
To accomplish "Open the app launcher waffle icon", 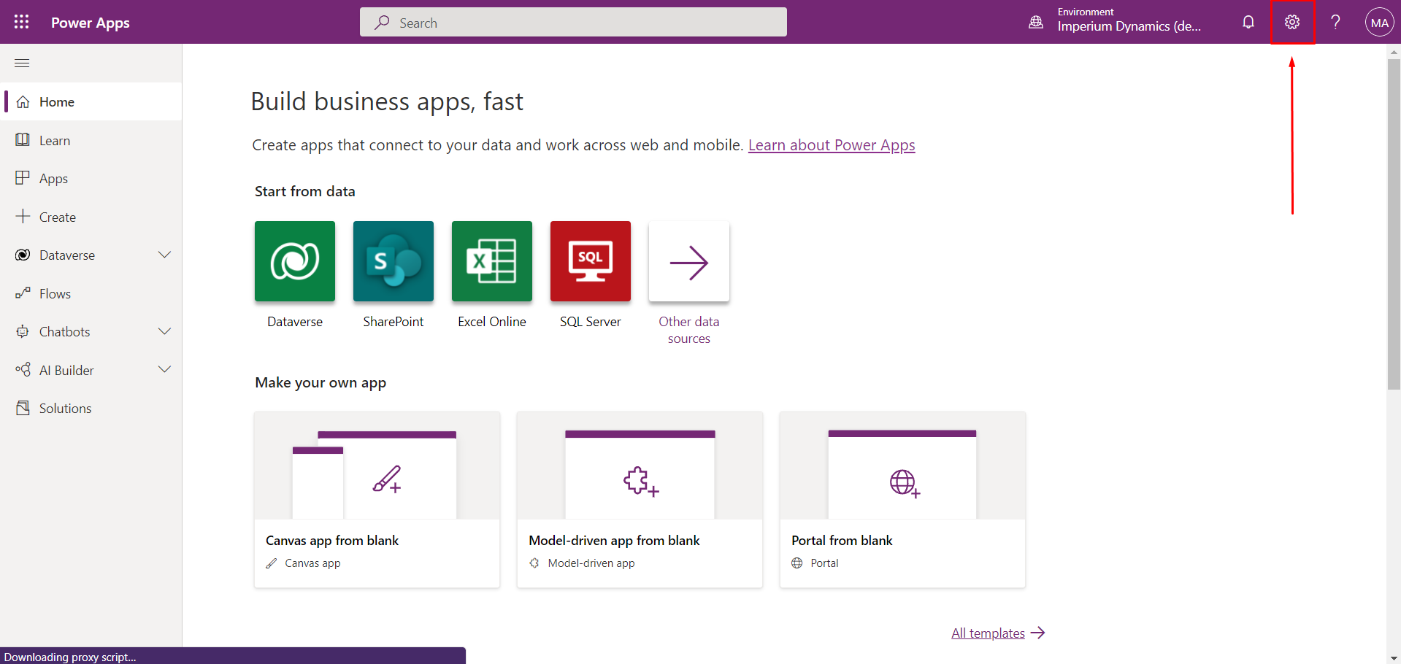I will tap(22, 22).
